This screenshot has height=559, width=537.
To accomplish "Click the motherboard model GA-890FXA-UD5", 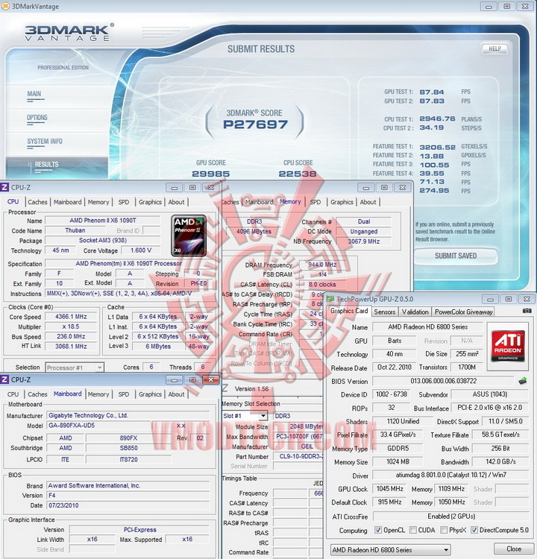I will pos(99,426).
